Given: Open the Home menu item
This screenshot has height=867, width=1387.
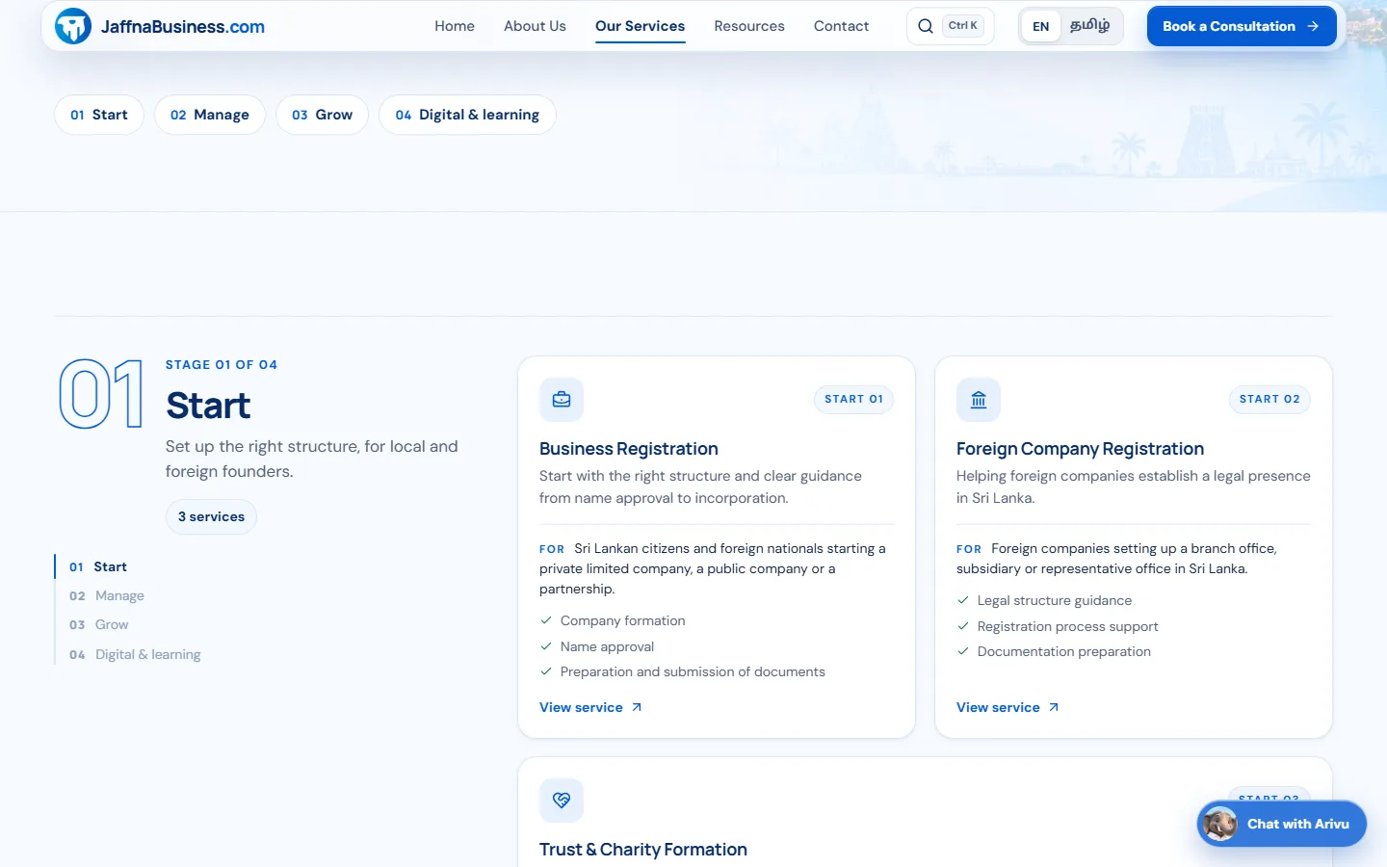Looking at the screenshot, I should pos(455,26).
